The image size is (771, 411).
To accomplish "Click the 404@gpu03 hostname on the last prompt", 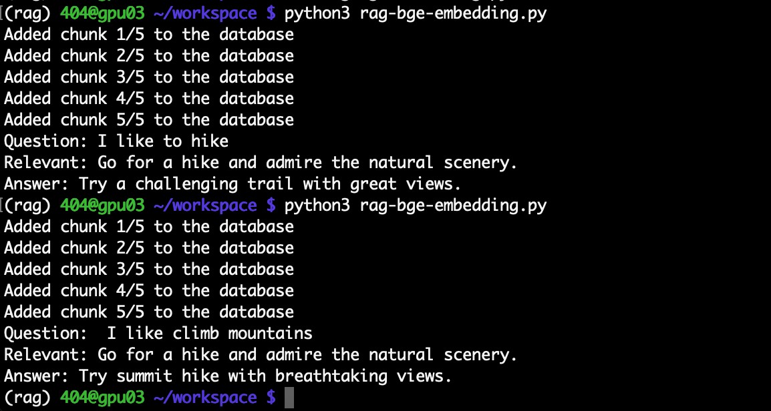I will click(x=102, y=397).
